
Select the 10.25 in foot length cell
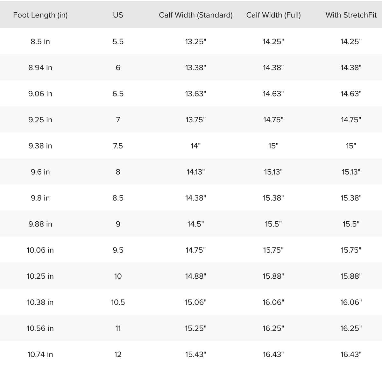(x=40, y=276)
